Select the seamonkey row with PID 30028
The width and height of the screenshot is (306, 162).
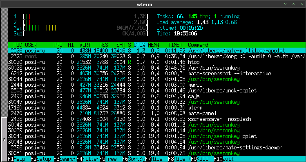(157, 68)
